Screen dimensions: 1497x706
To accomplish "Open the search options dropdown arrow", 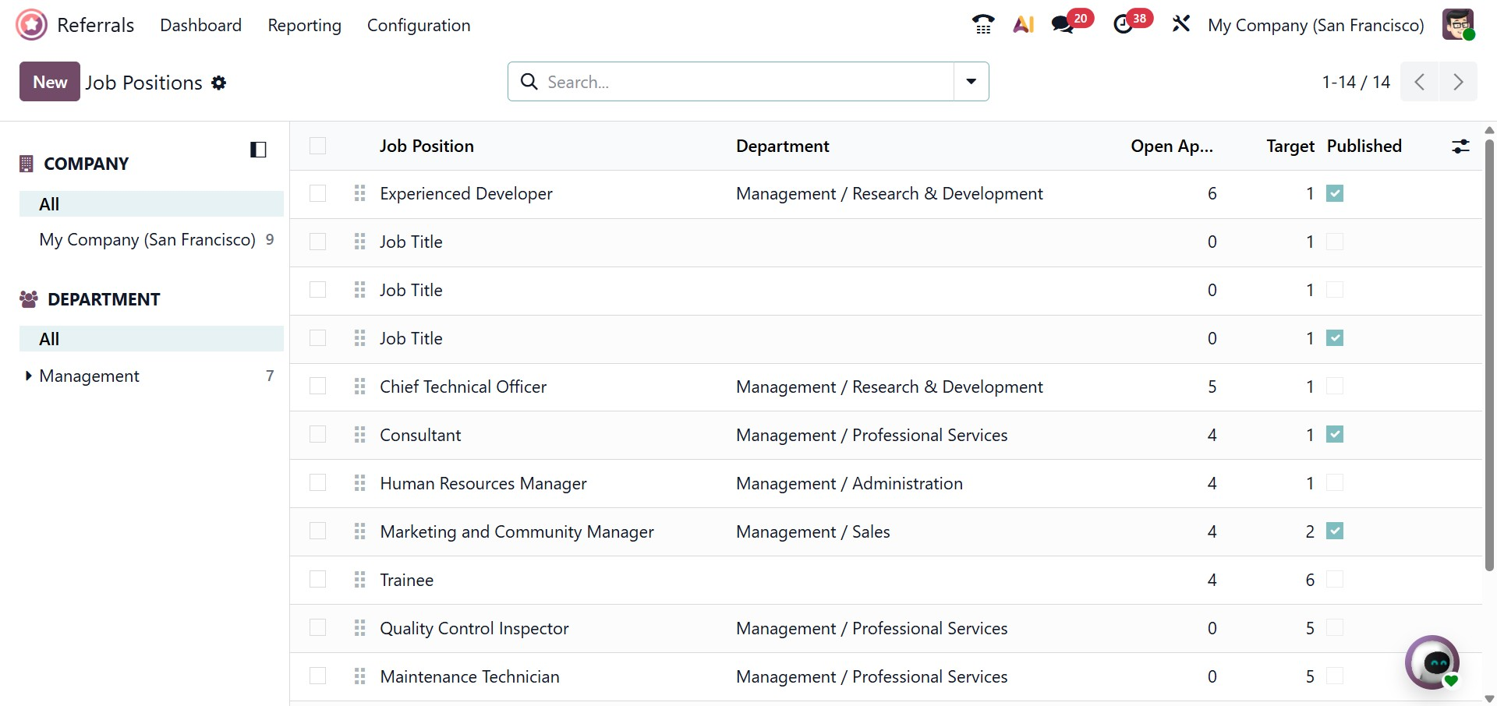I will click(x=971, y=82).
